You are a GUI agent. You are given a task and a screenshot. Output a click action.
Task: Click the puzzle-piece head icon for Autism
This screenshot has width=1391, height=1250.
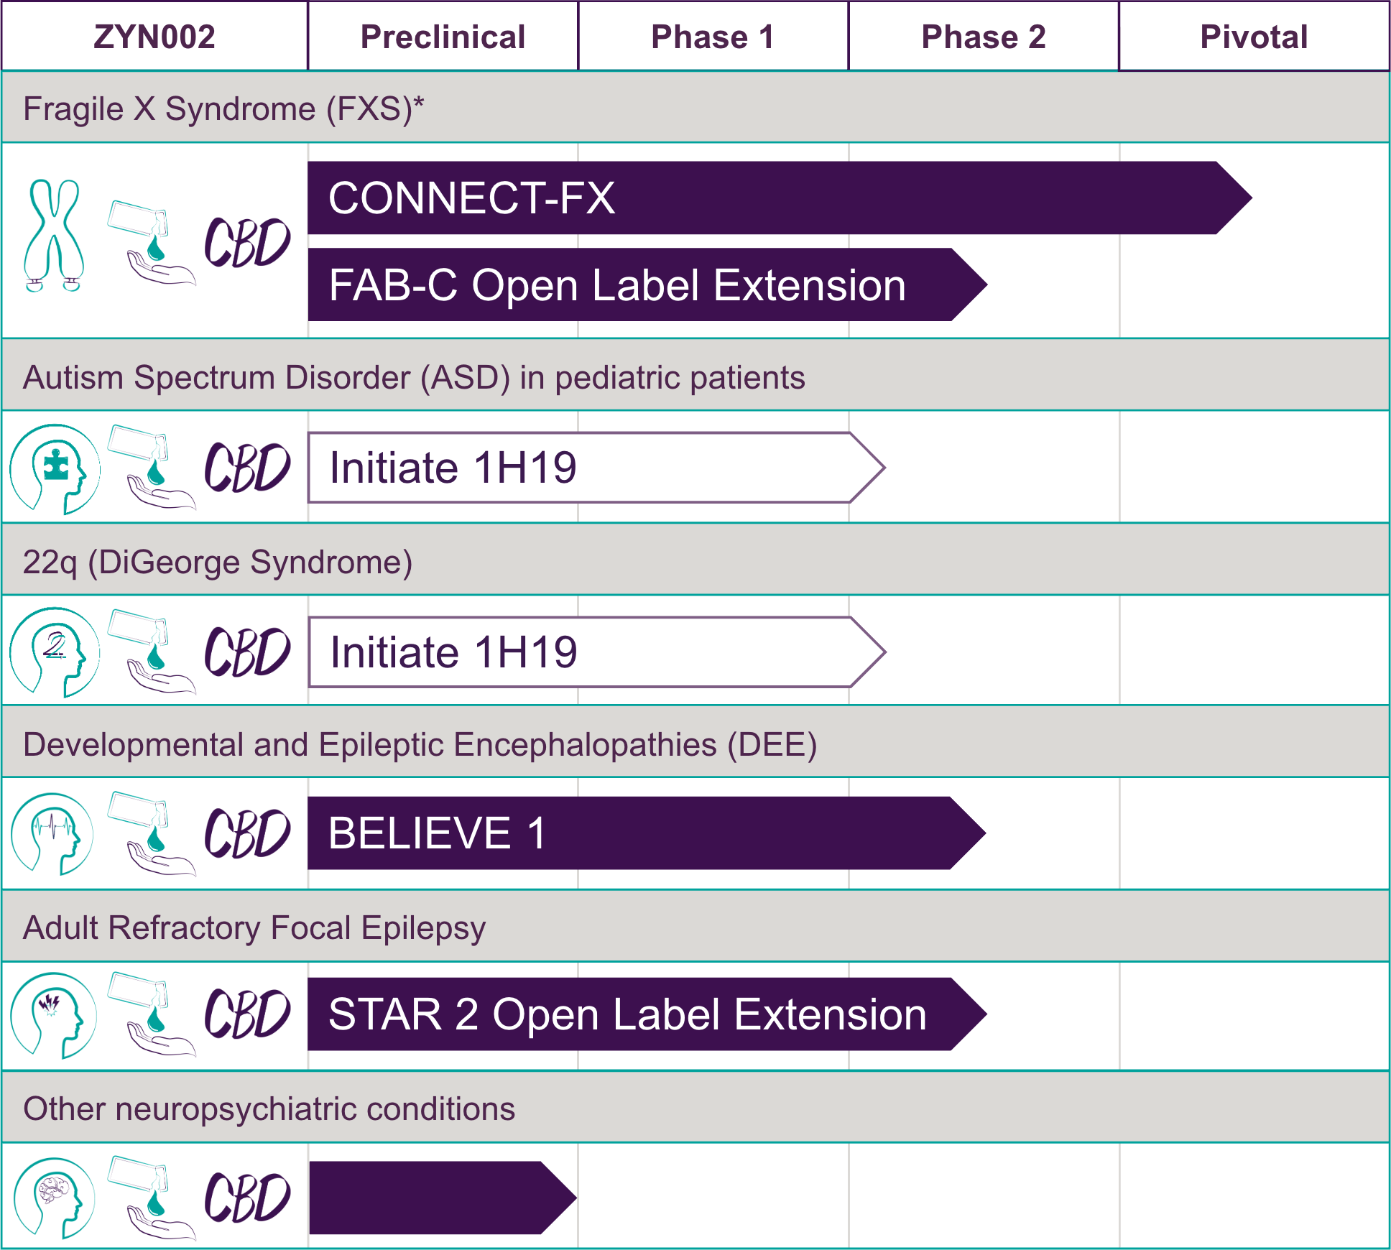click(55, 469)
